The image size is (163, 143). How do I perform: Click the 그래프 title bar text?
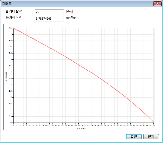pyautogui.click(x=7, y=4)
